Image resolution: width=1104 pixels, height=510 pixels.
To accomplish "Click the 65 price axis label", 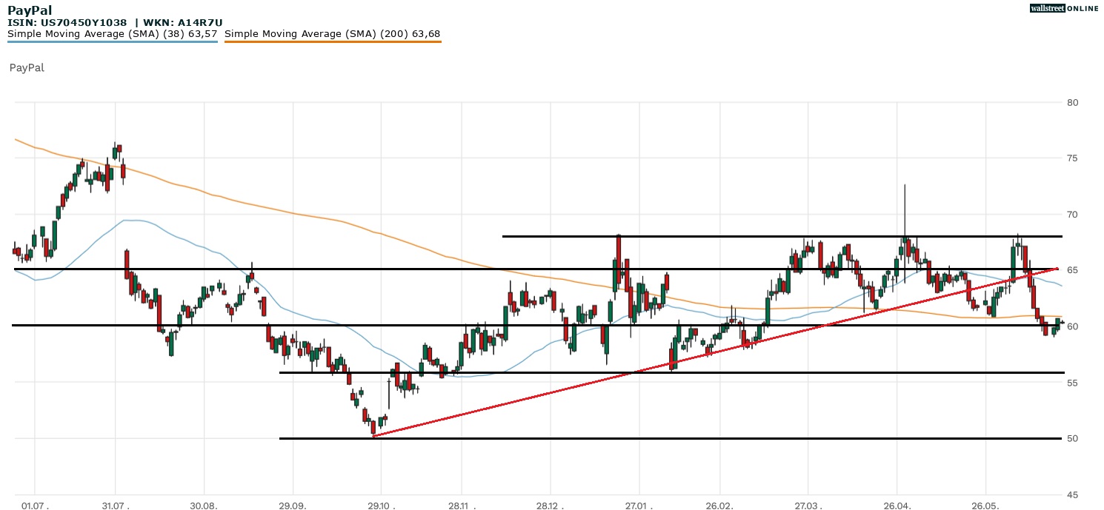I will [1072, 270].
